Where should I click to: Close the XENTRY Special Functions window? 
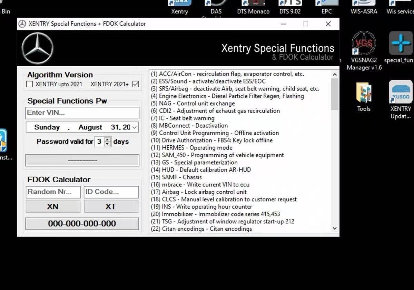coord(328,24)
